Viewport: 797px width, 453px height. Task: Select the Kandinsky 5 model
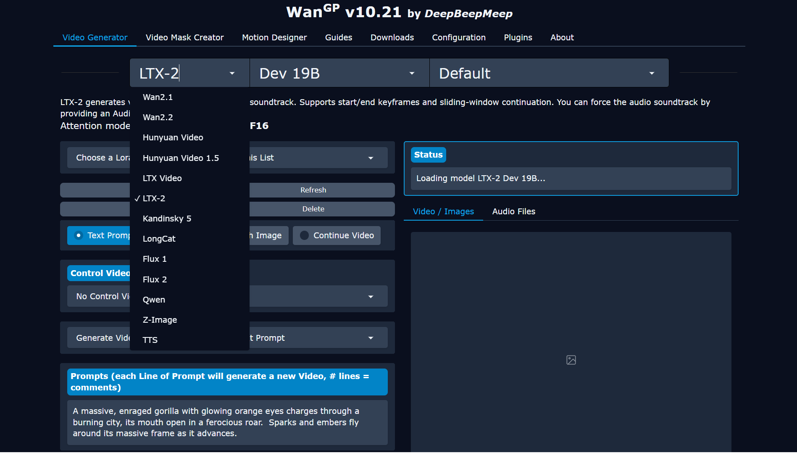(167, 218)
